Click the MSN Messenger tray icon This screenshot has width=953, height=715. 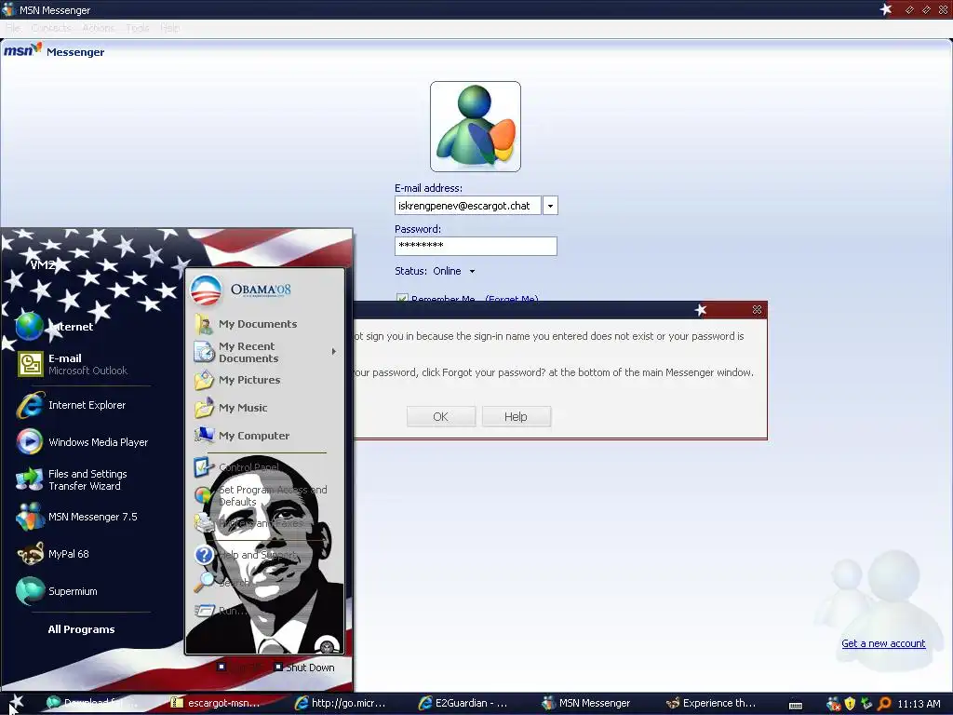(x=834, y=704)
